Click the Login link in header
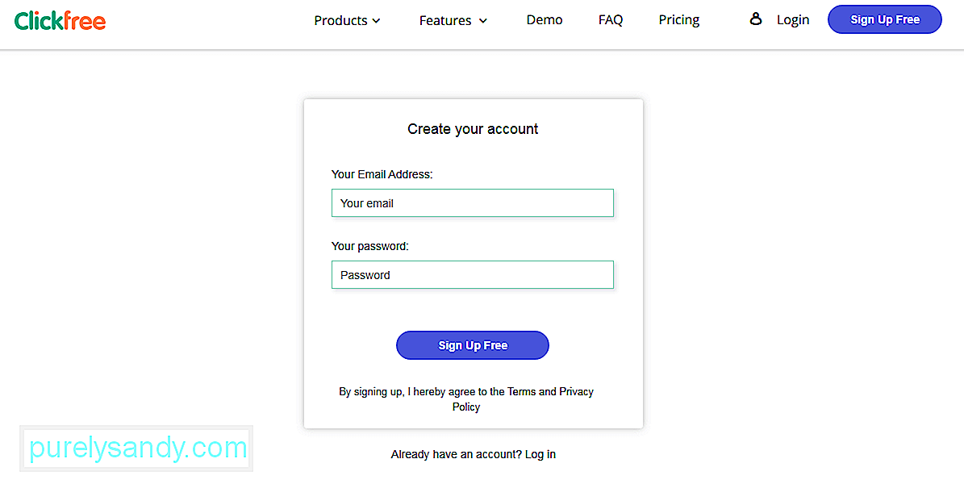This screenshot has width=964, height=484. [x=793, y=19]
